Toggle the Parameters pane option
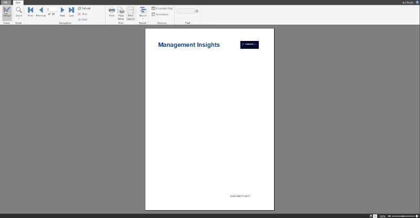 point(160,15)
